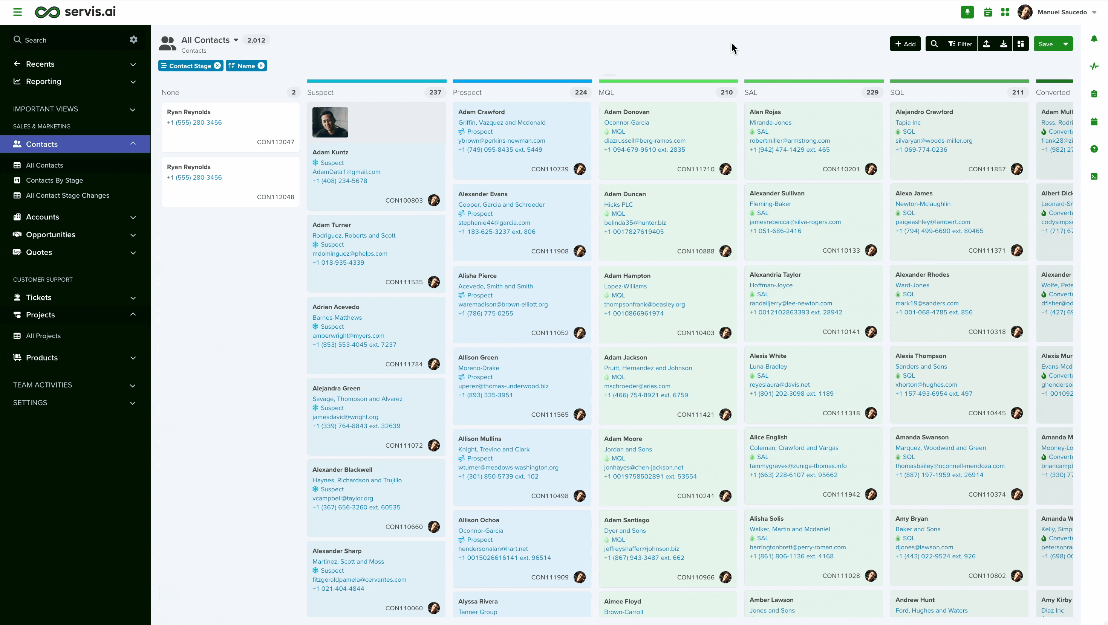Click owner avatar on Adam Crawford card
1108x625 pixels.
tap(580, 169)
